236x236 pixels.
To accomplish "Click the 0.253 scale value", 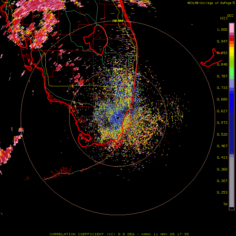I will coord(222,192).
